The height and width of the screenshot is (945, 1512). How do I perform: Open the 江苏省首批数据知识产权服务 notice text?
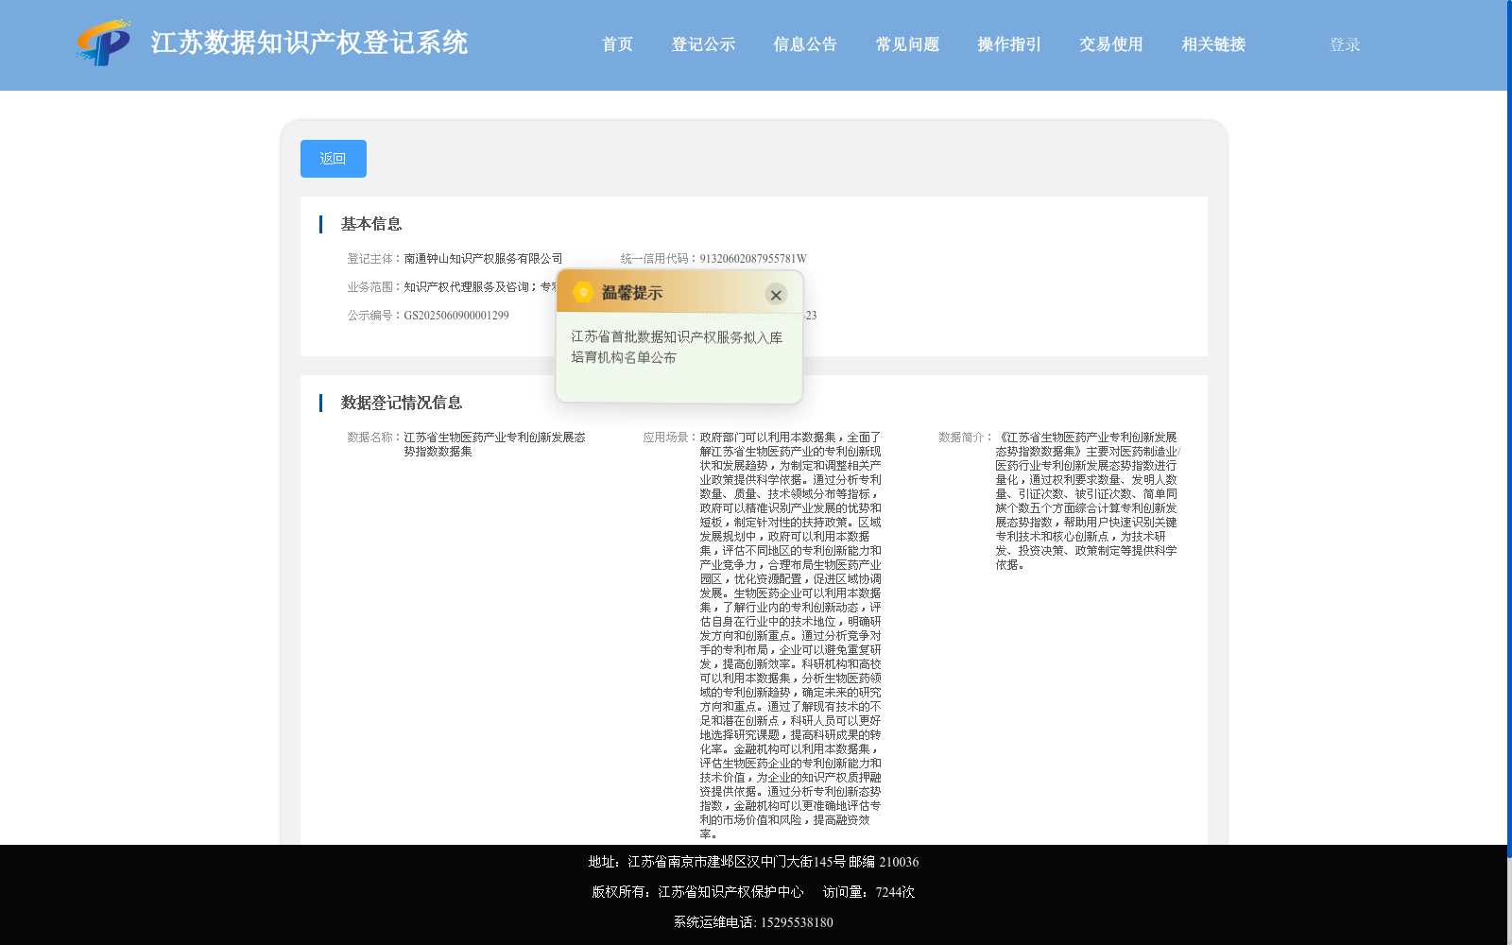point(677,347)
